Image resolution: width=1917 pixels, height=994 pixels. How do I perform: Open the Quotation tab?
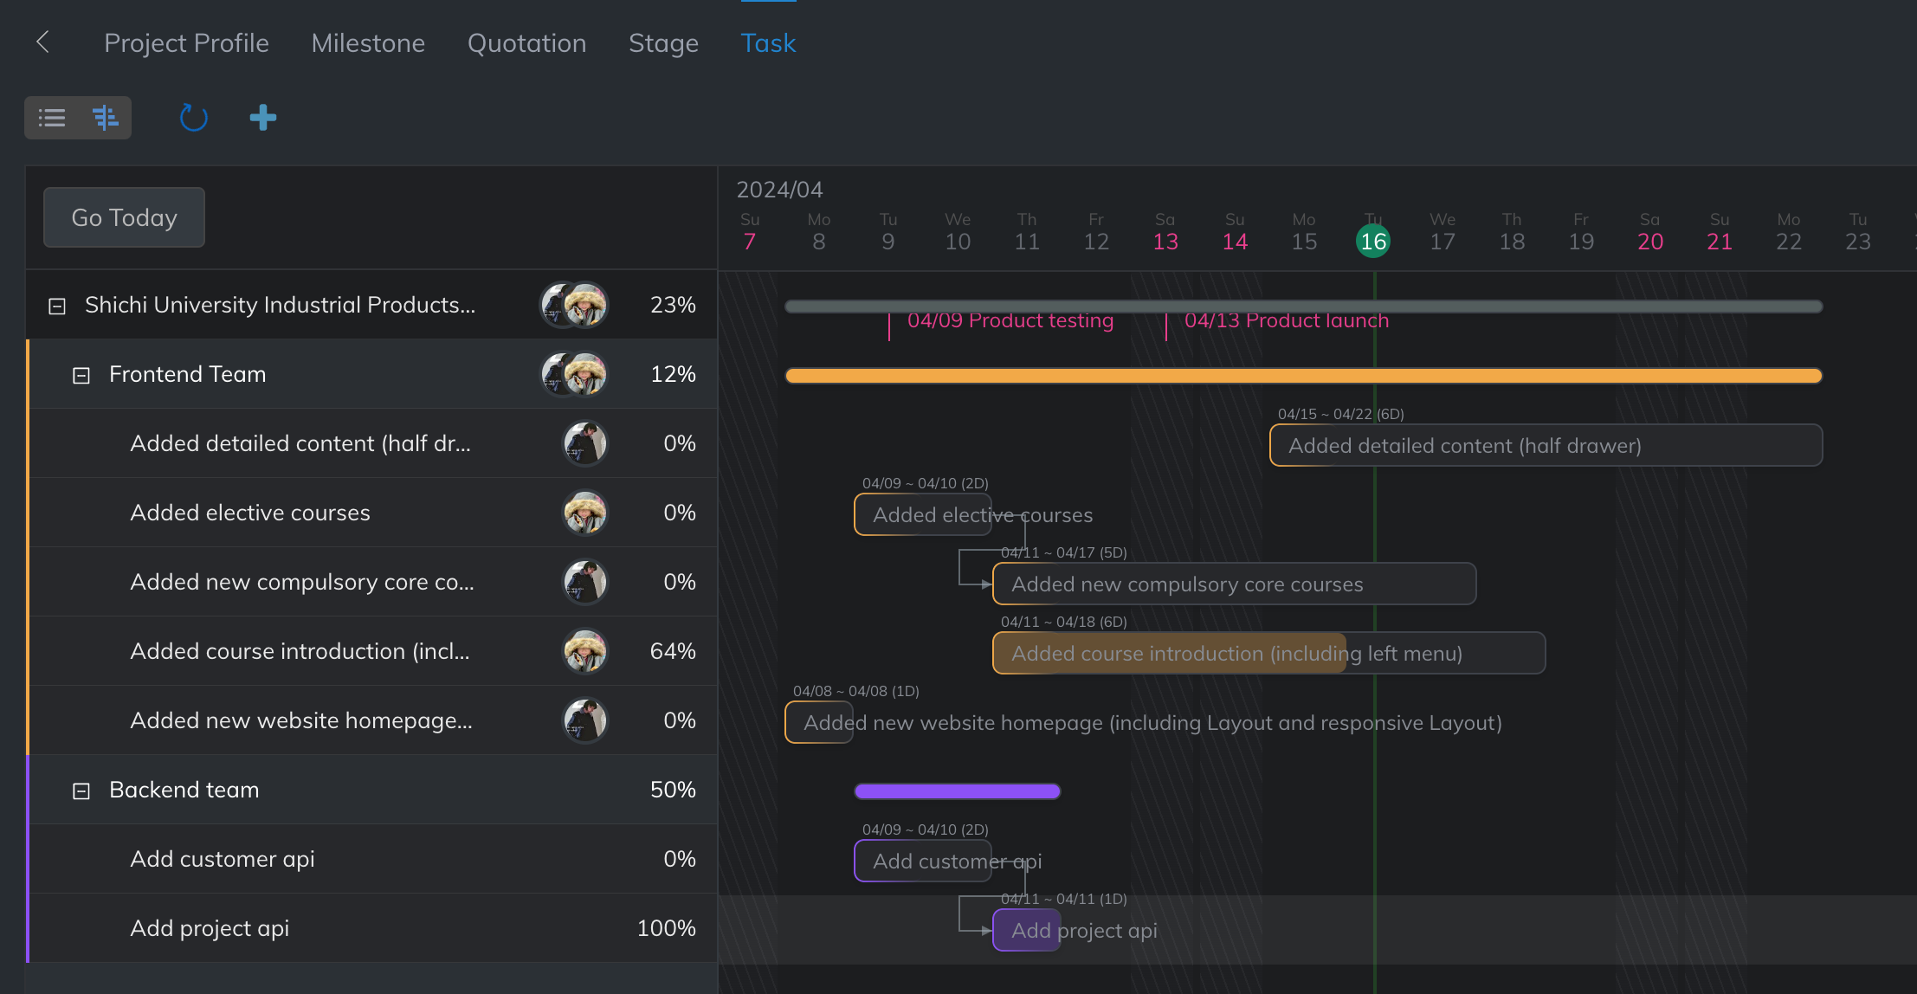(x=526, y=43)
